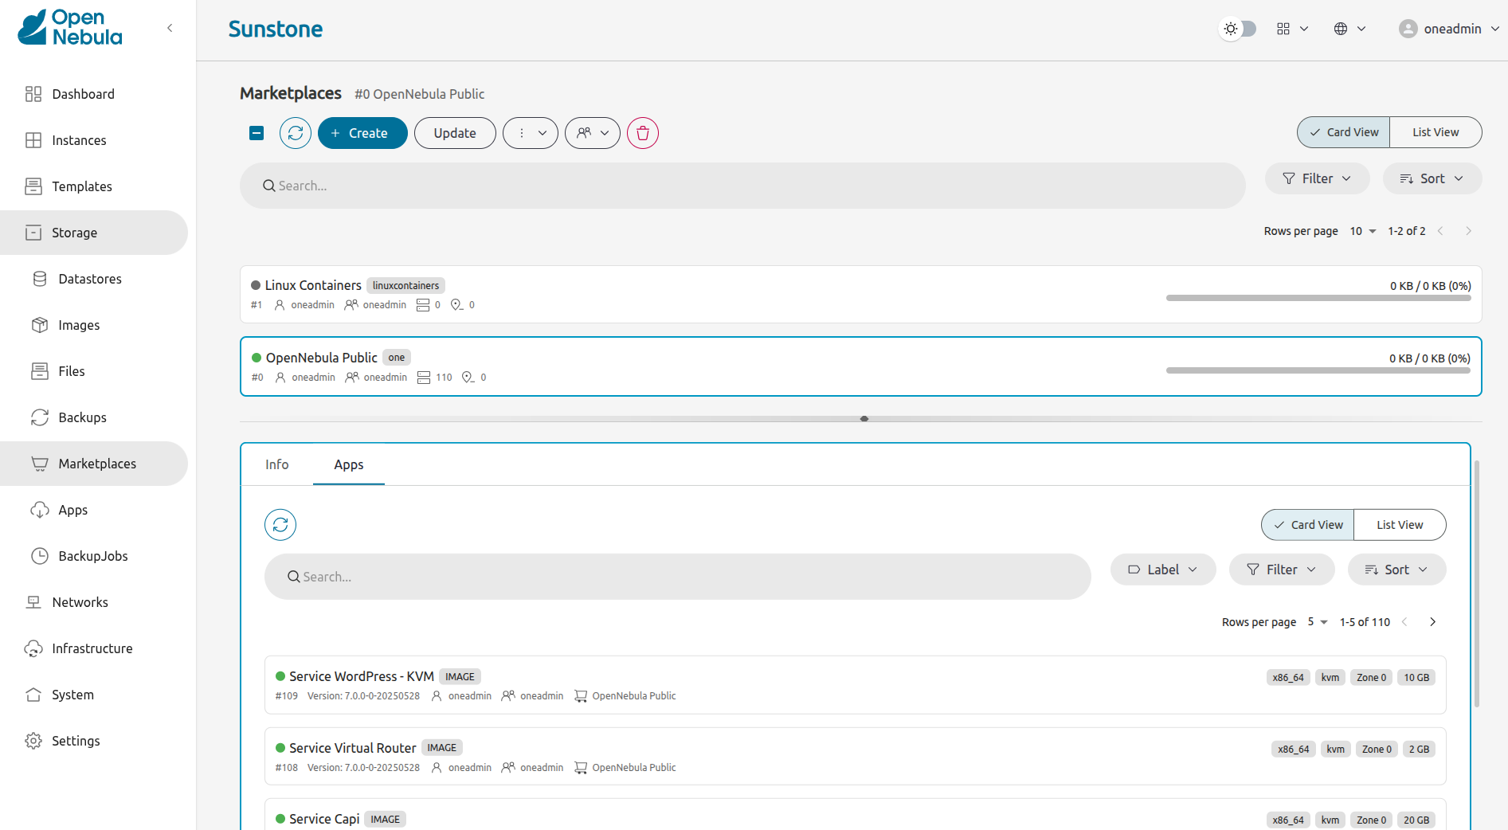
Task: Select the OpenNebula Public marketplace card
Action: click(x=860, y=366)
